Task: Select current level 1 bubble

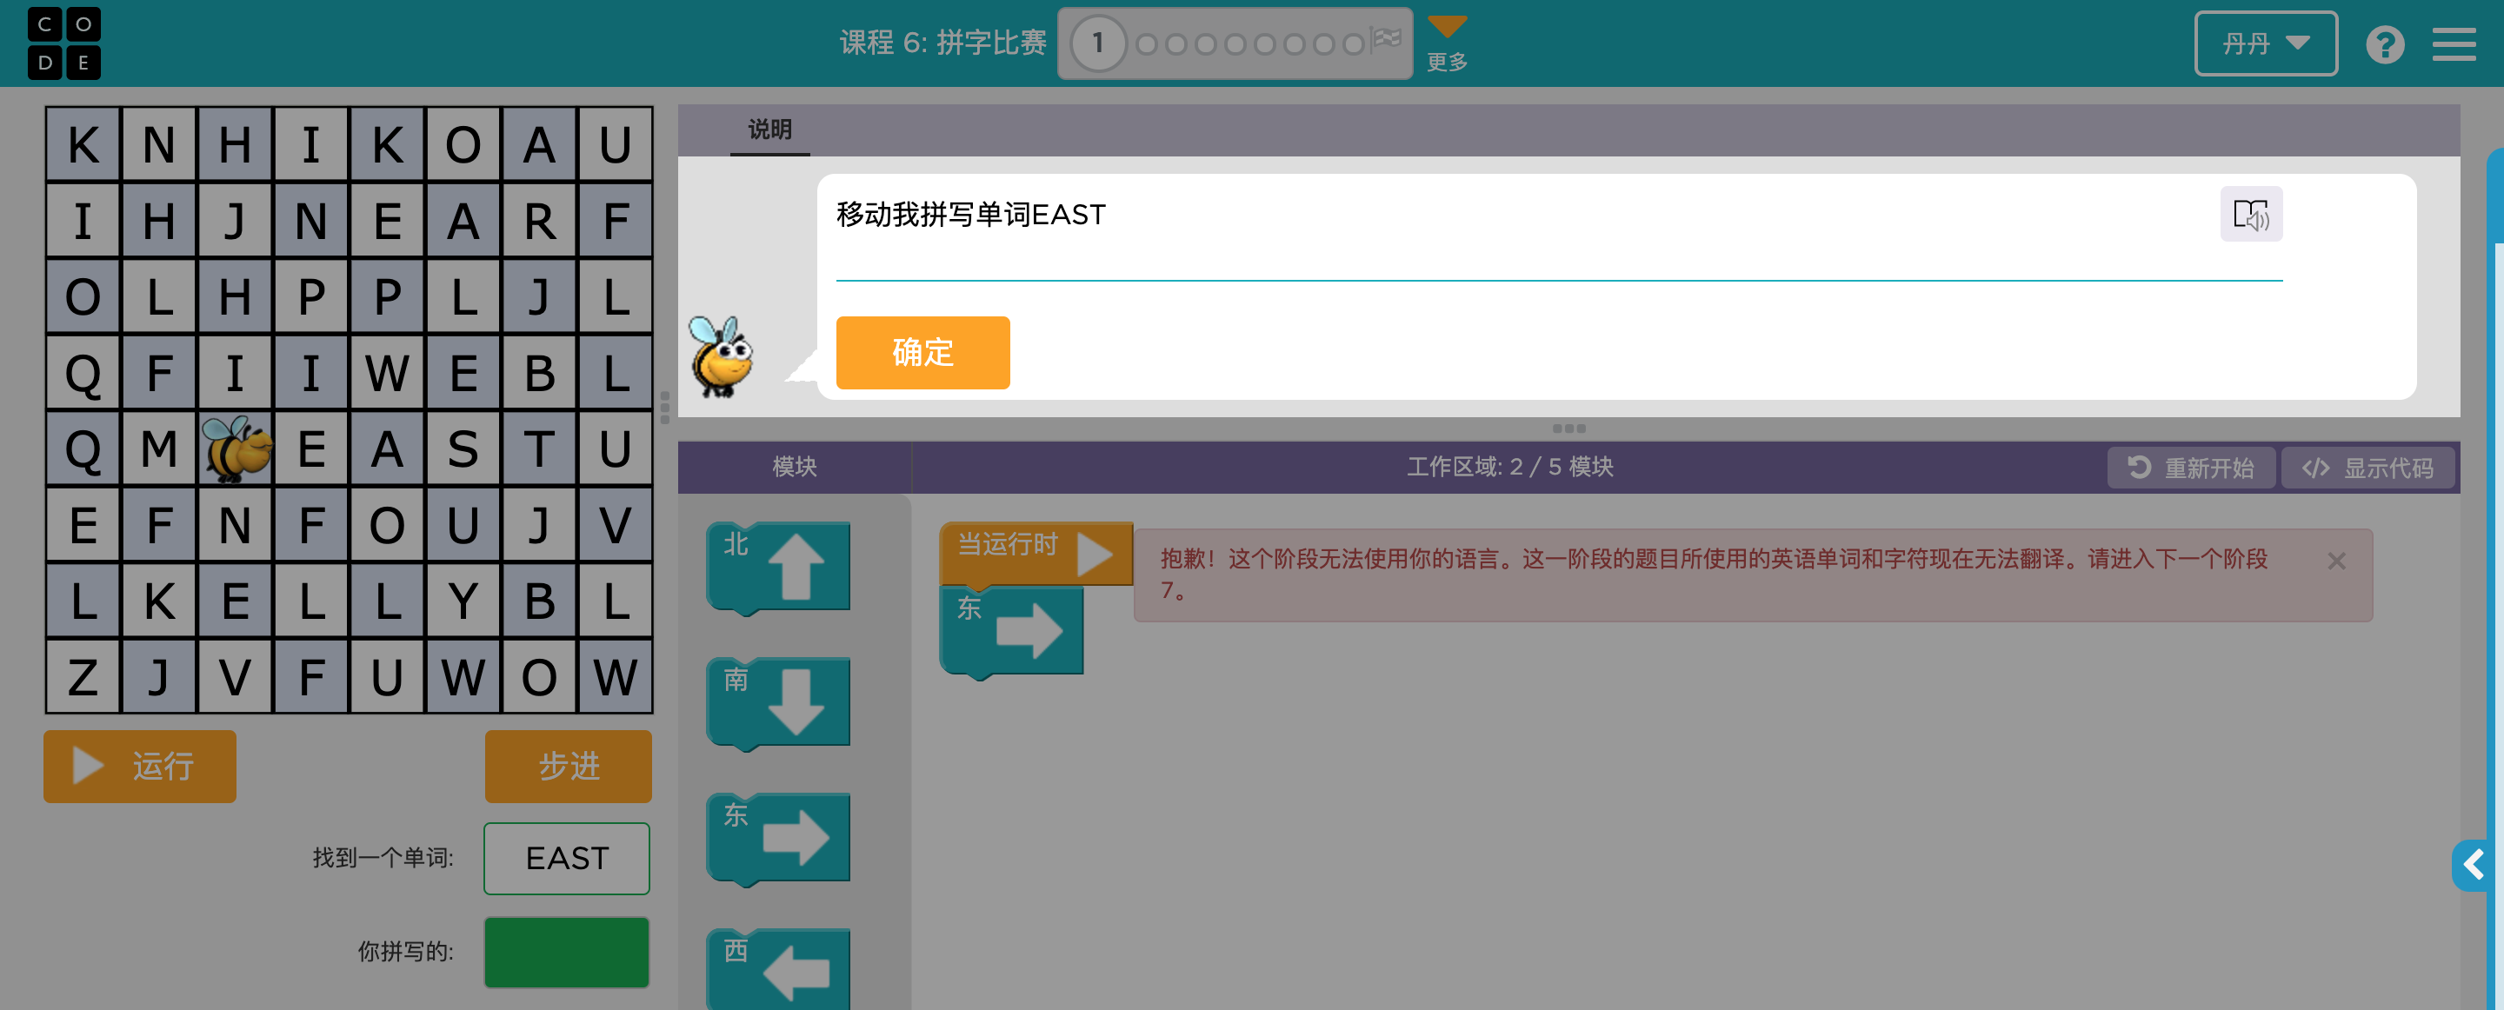Action: pyautogui.click(x=1097, y=43)
